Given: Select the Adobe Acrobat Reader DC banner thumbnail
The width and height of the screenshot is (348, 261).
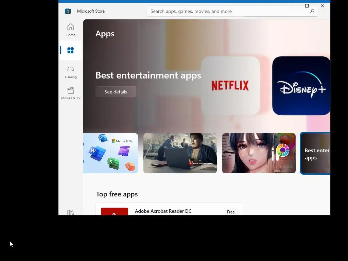Looking at the screenshot, I should [180, 153].
